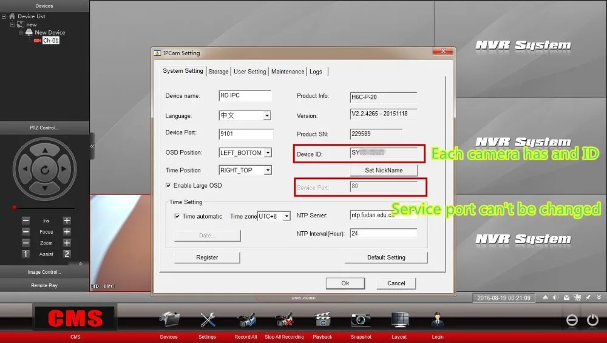
Task: Click the Device Port input field
Action: (246, 134)
